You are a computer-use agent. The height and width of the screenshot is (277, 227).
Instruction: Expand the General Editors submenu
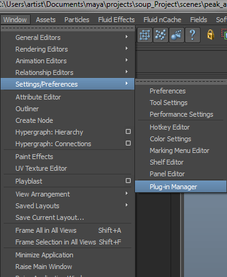(67, 37)
